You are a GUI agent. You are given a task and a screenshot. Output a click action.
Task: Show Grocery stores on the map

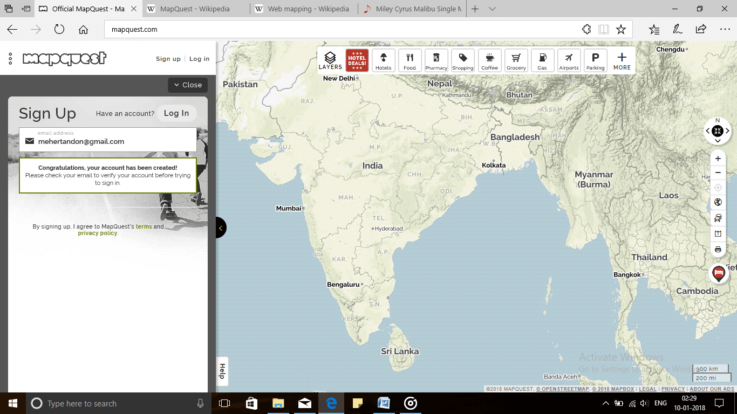point(516,60)
